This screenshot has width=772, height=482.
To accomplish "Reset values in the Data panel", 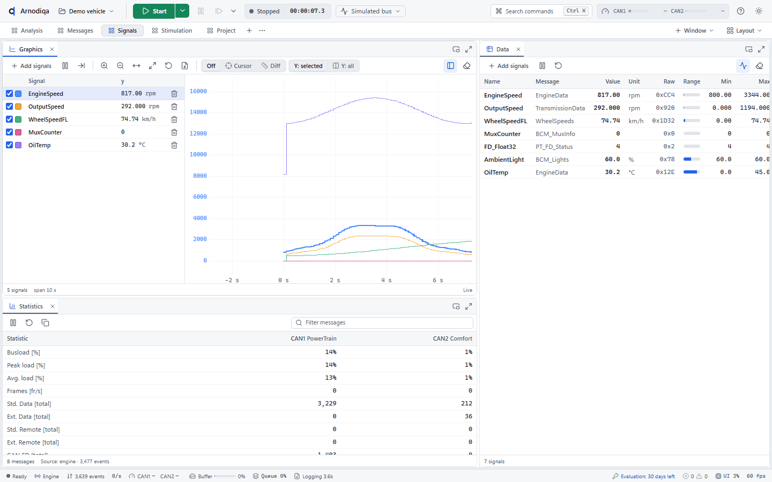I will (x=559, y=66).
